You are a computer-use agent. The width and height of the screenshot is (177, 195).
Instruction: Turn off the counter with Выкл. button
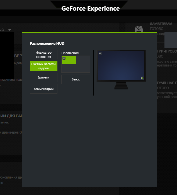point(76,79)
